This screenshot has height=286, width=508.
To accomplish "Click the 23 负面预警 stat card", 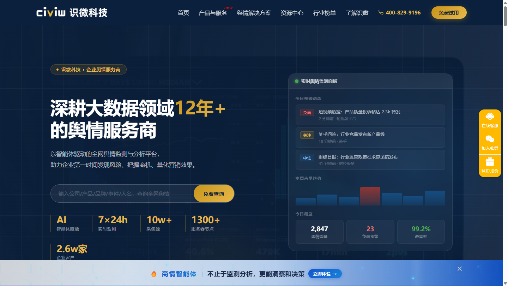I will click(x=370, y=232).
